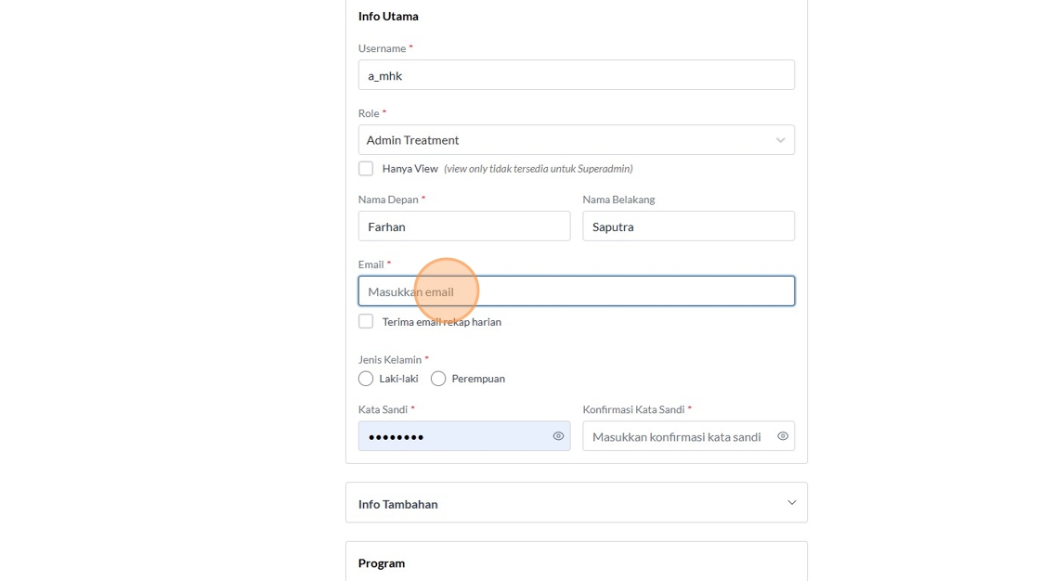Expand Info Tambahan using its chevron
1040x581 pixels.
point(791,503)
